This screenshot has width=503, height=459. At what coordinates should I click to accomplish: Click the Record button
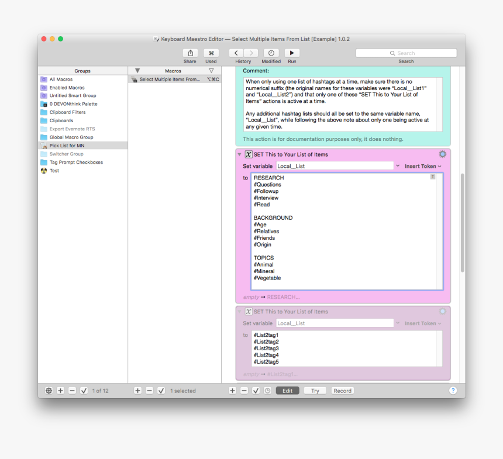coord(342,391)
